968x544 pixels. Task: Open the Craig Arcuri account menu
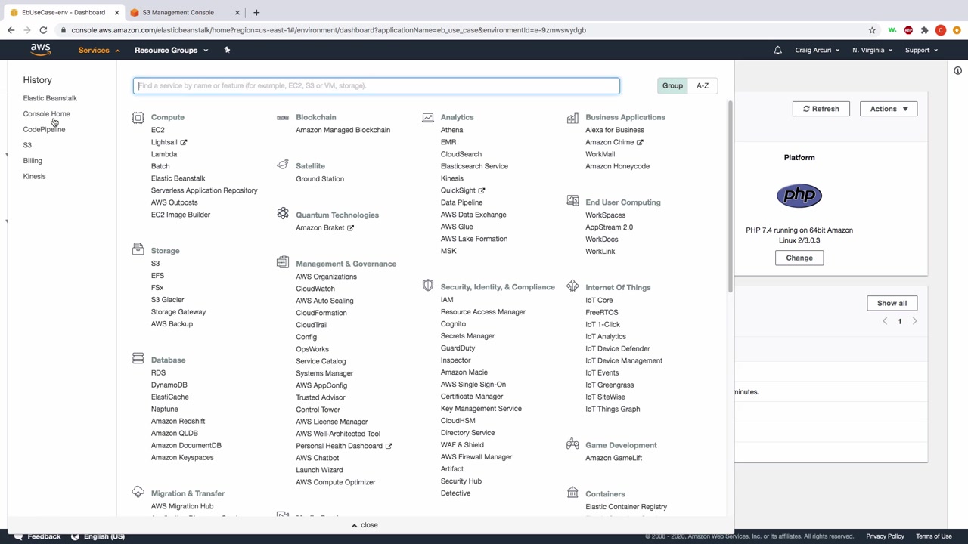(x=818, y=51)
